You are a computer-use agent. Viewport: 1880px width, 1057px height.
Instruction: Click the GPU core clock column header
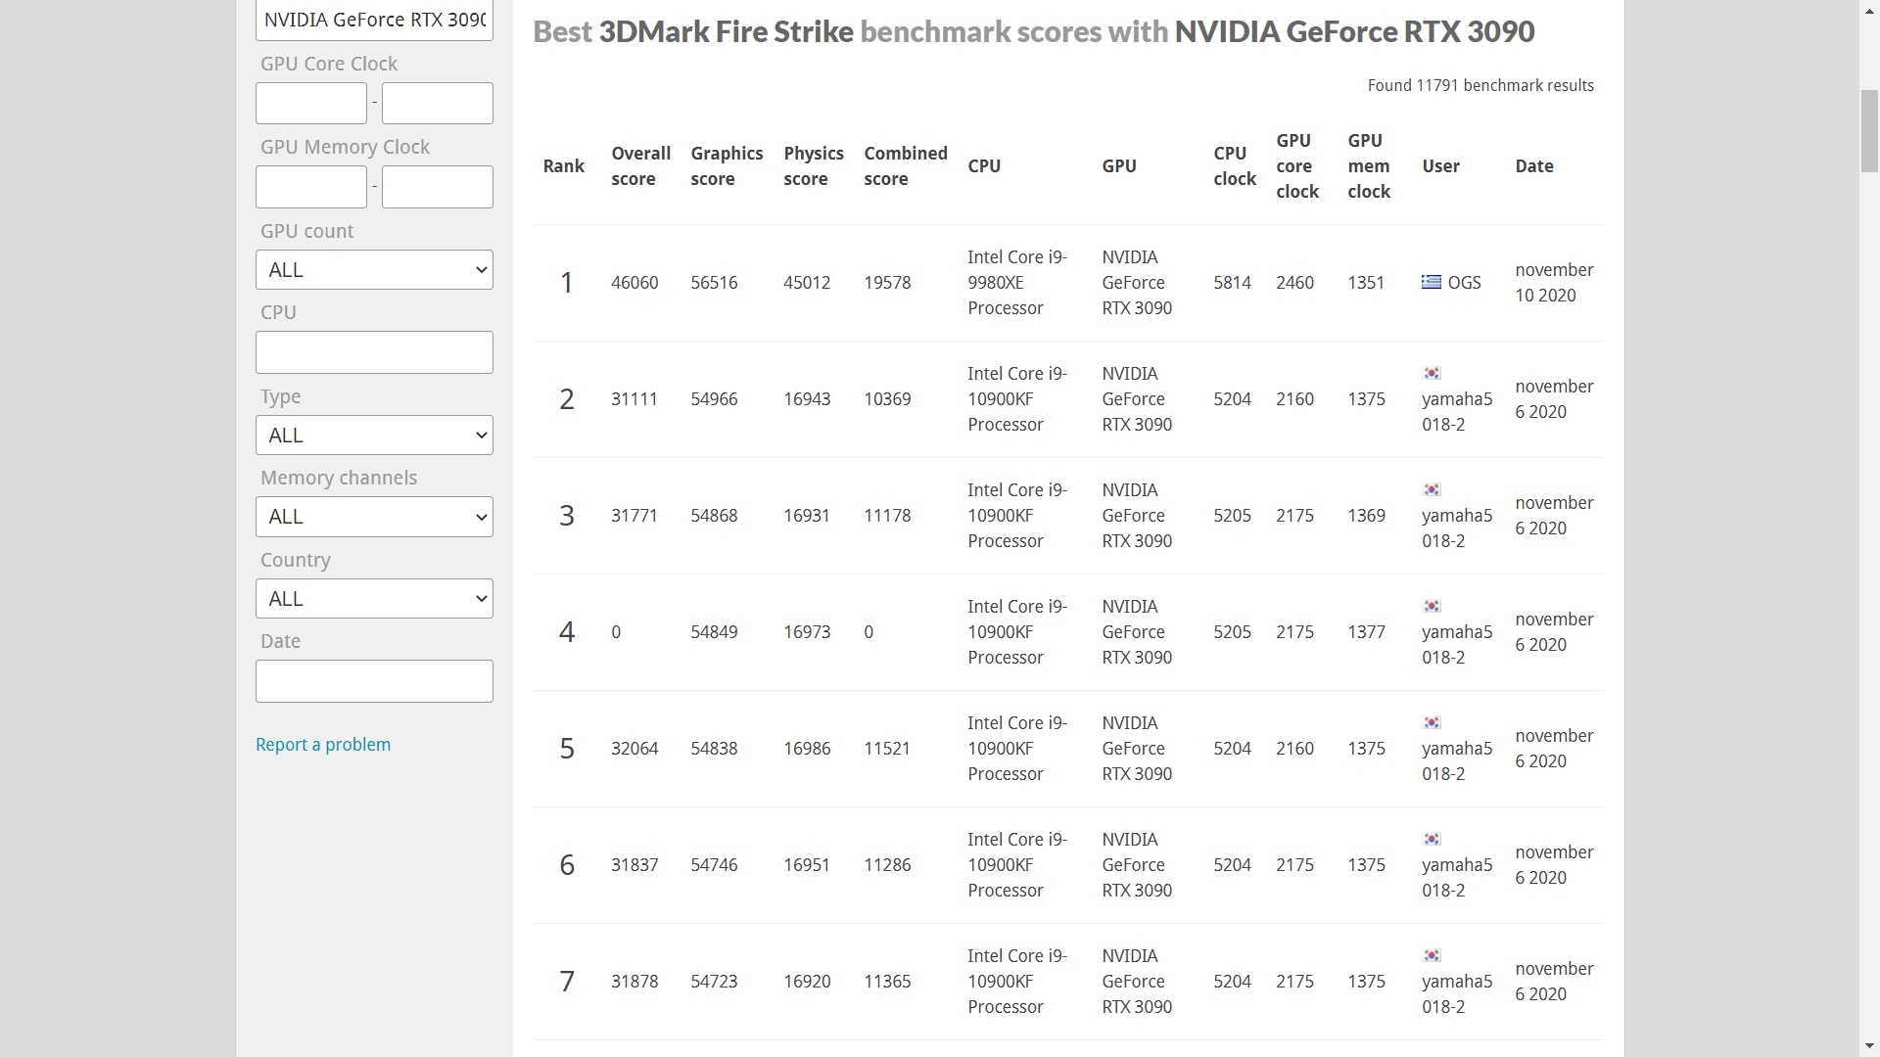[1297, 166]
